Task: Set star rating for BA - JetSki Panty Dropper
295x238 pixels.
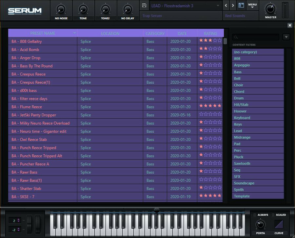Action: coord(210,114)
